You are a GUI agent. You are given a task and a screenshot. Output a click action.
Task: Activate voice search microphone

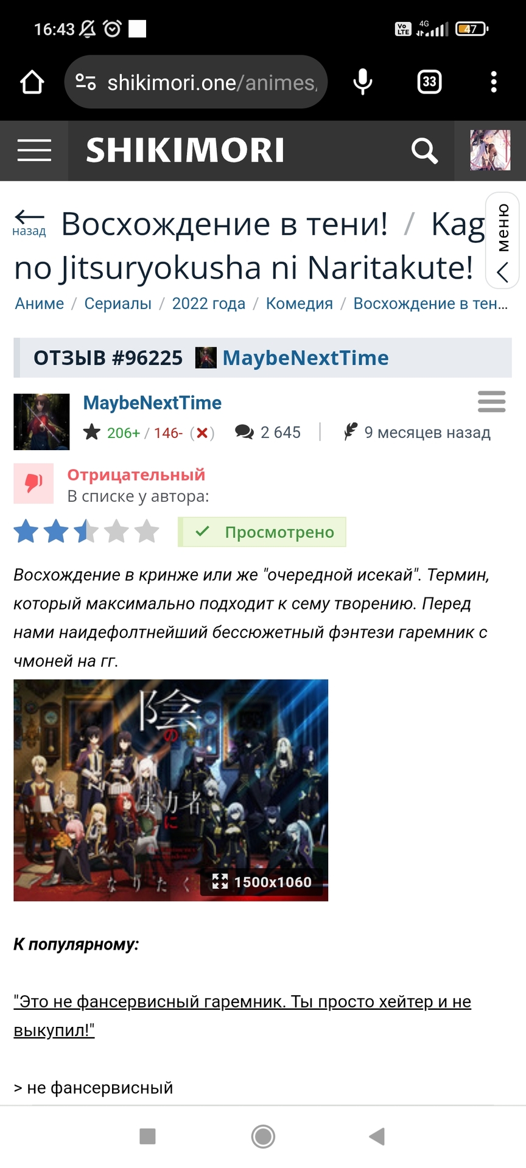[x=363, y=82]
